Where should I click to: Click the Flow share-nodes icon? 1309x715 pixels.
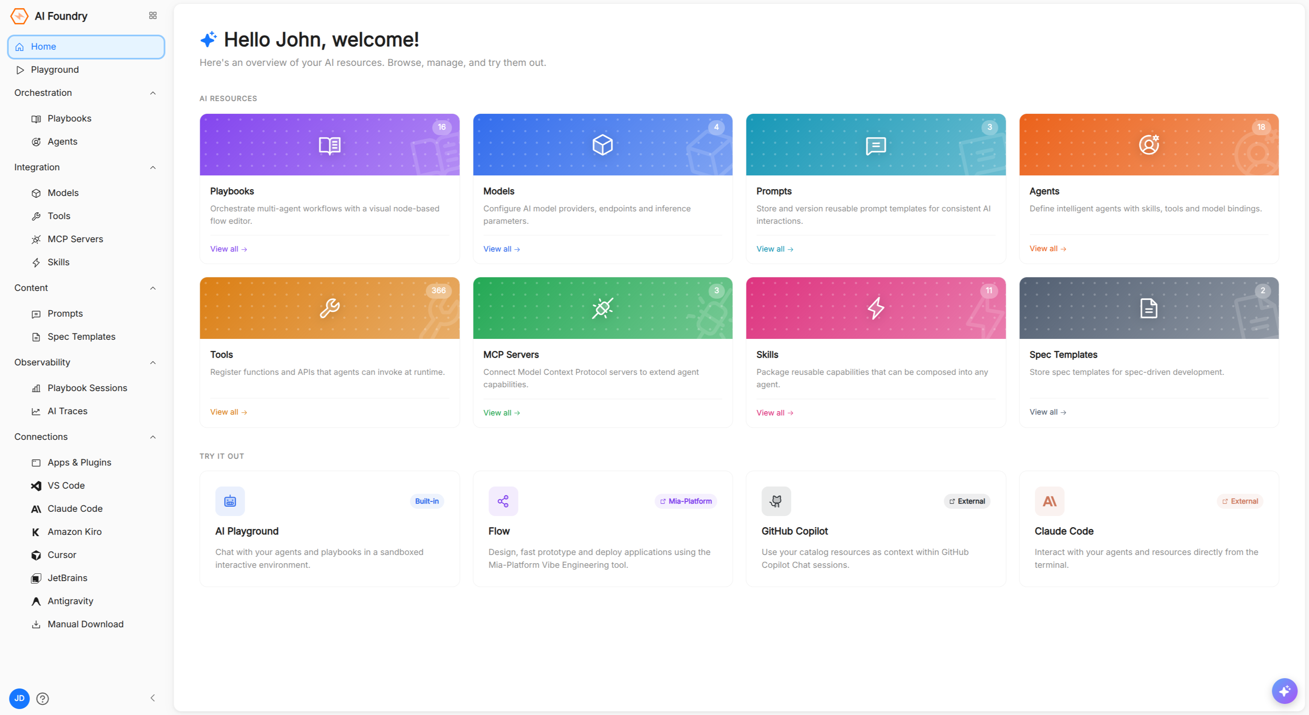[503, 501]
